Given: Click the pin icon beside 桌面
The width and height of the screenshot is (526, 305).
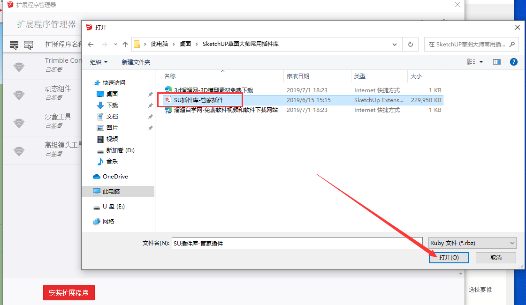Looking at the screenshot, I should tap(150, 95).
